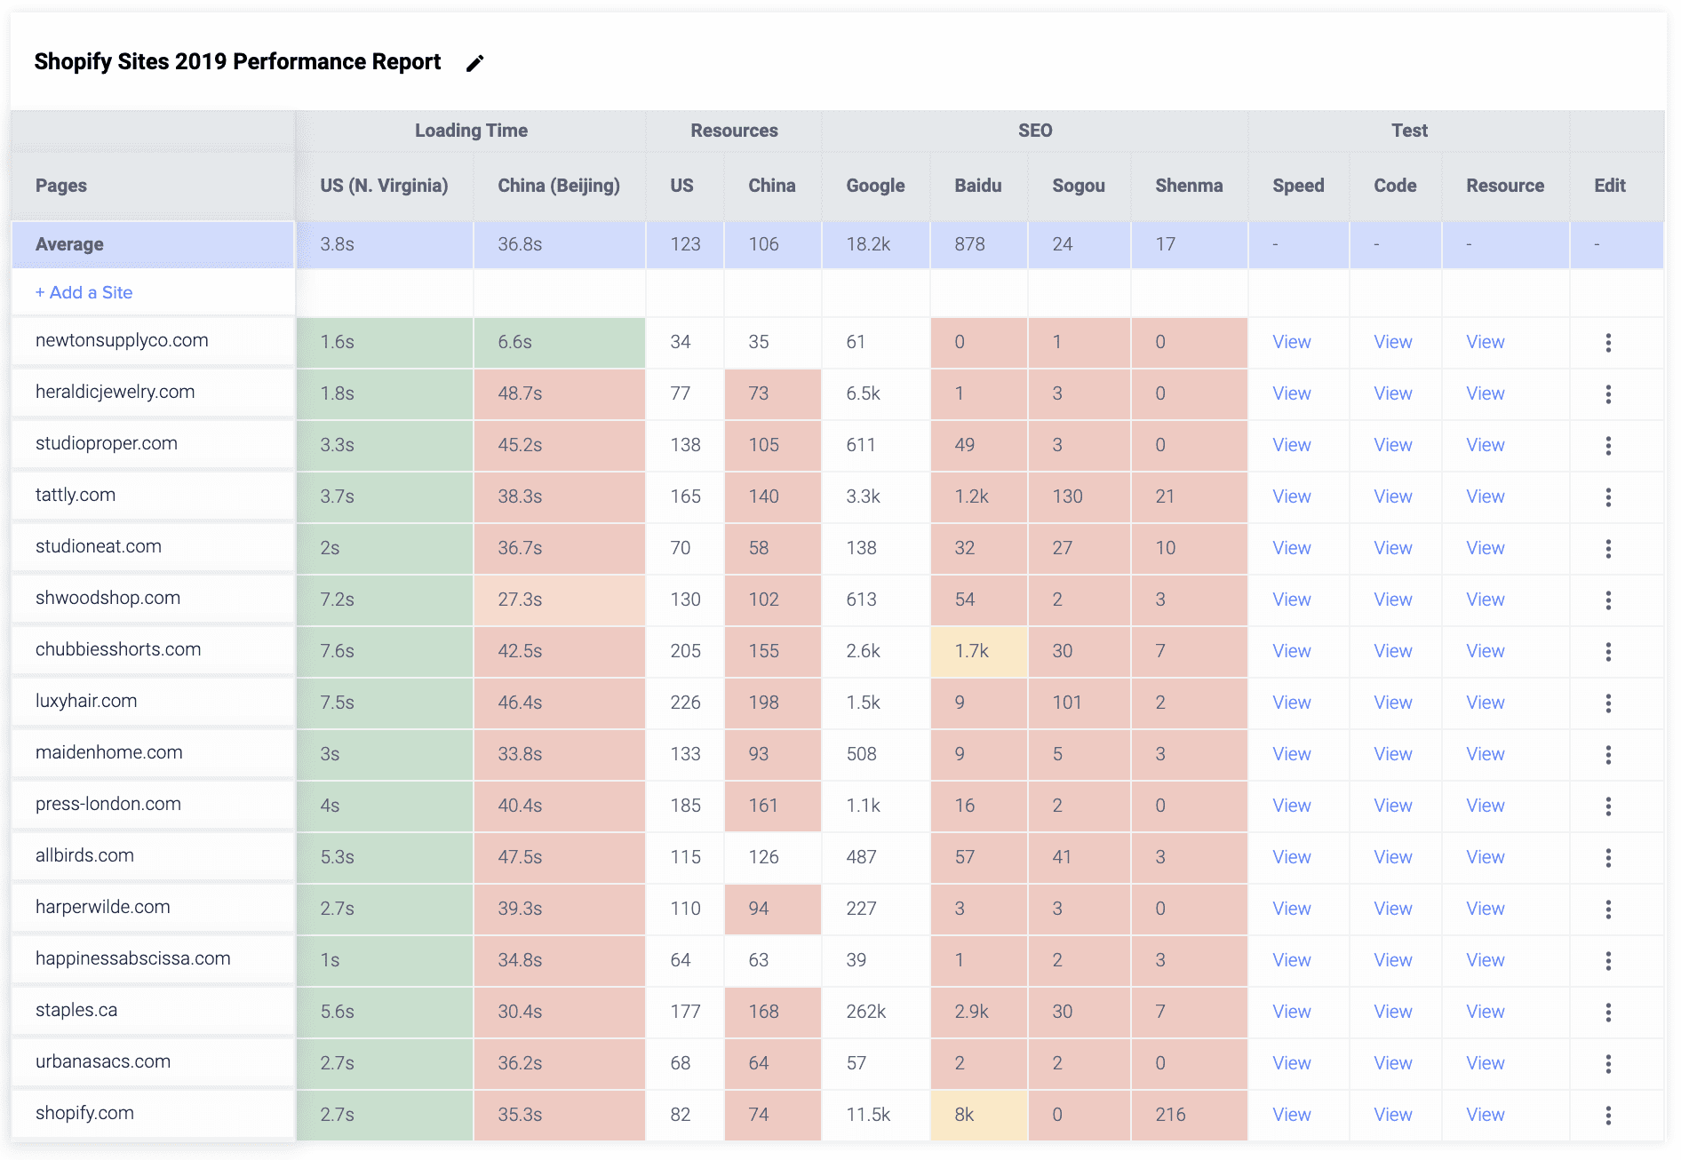The image size is (1681, 1160).
Task: Open more options for shwoodshop.com
Action: click(1608, 600)
